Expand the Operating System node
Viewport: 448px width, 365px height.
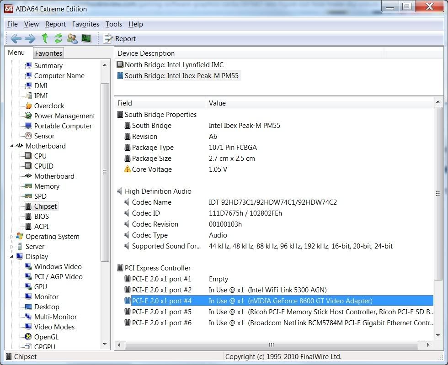pos(12,237)
